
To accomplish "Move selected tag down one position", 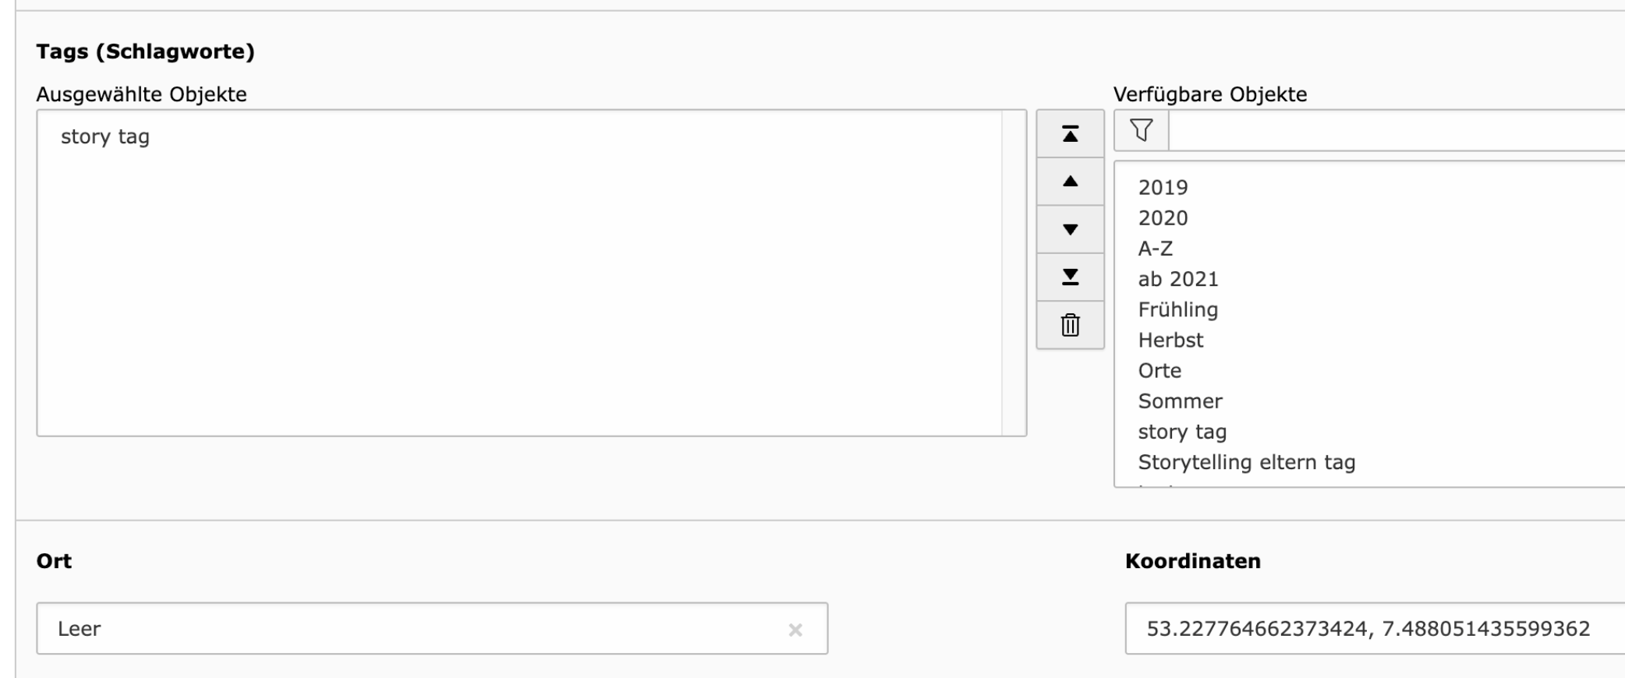I will pos(1070,229).
